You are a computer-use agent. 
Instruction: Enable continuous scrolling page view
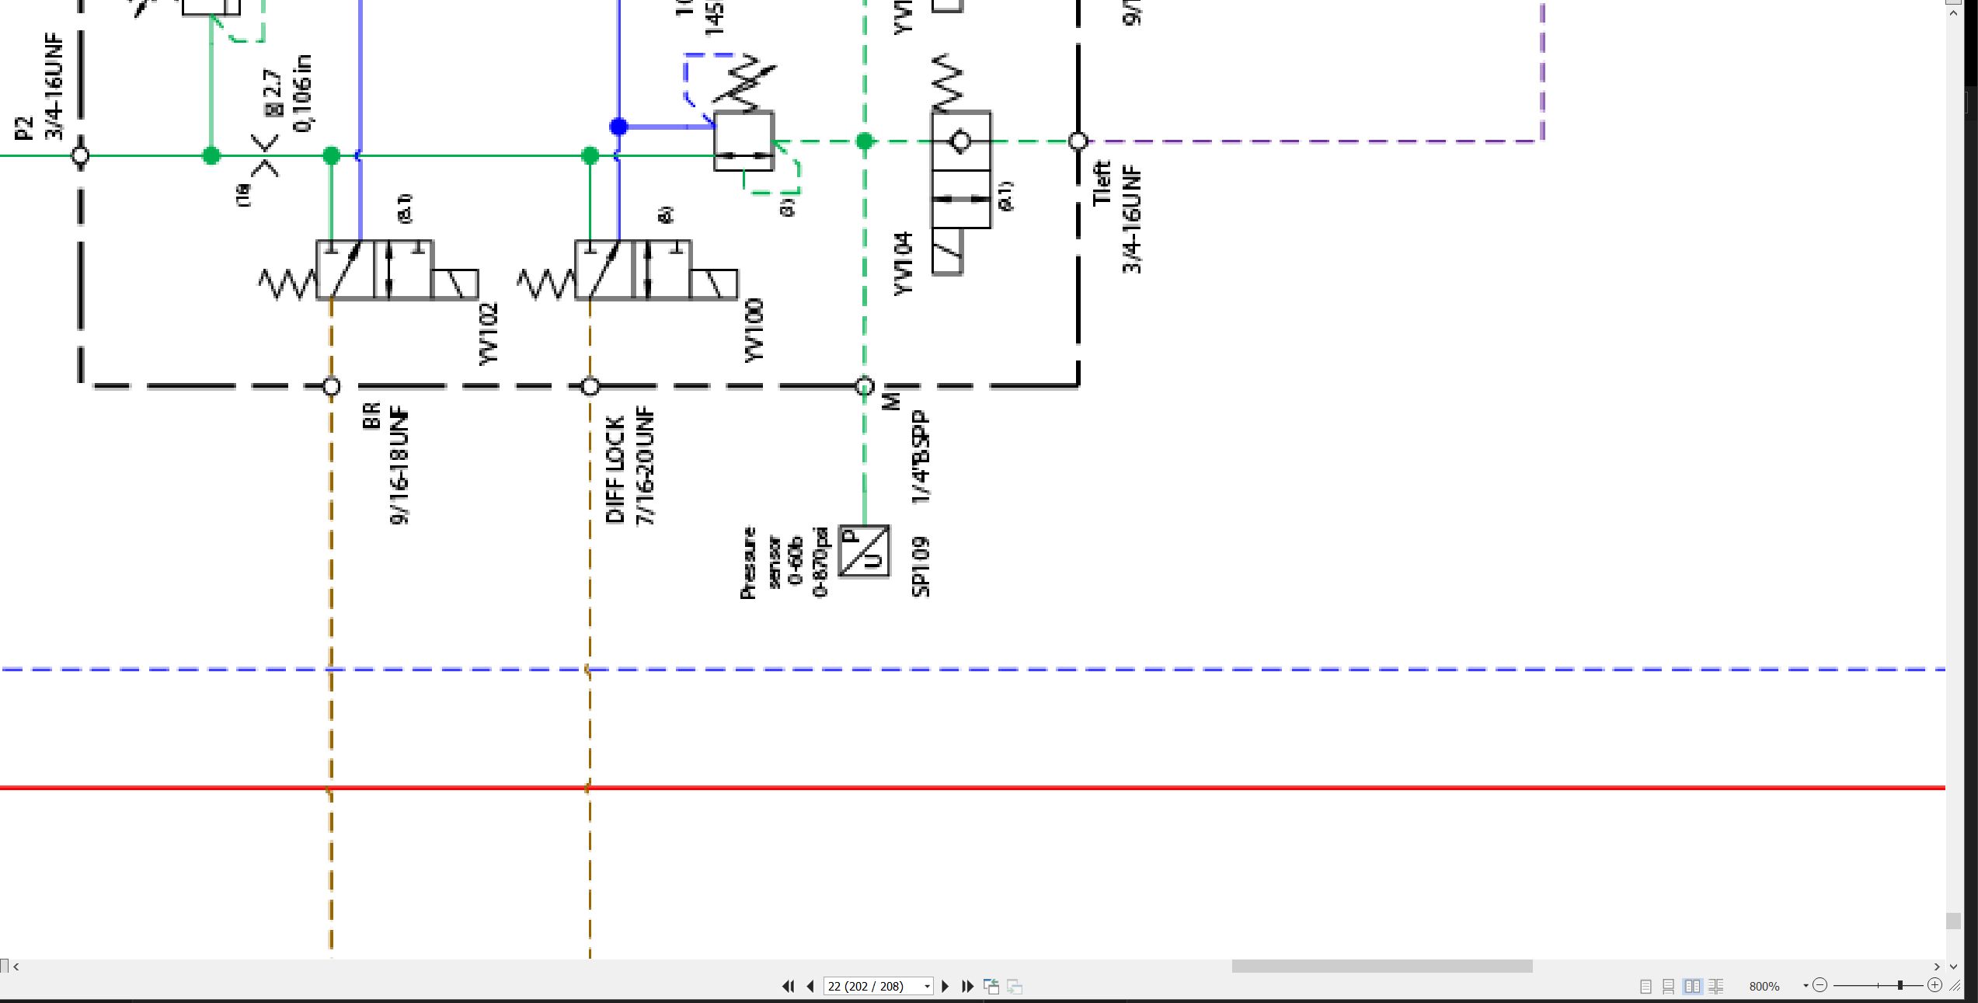click(x=1668, y=986)
